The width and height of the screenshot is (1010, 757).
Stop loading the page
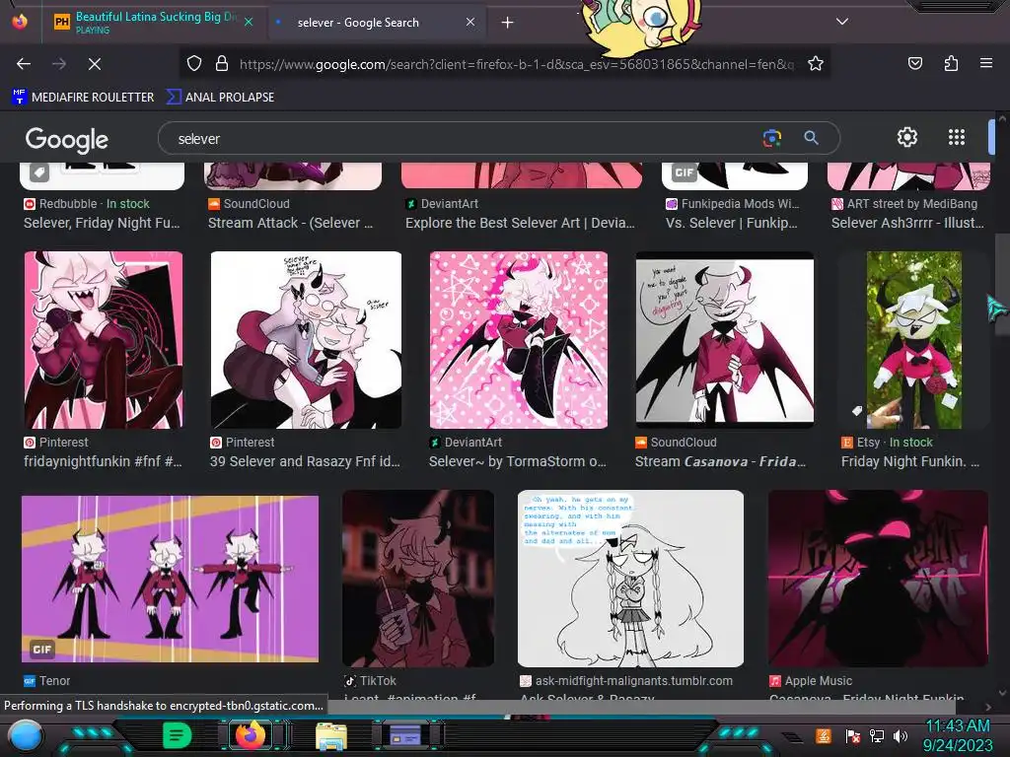94,64
